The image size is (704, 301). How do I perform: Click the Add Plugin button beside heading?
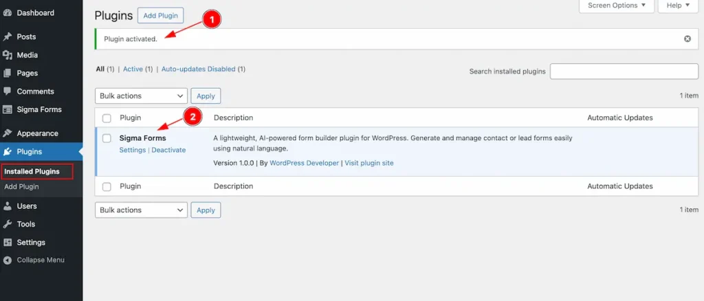click(x=160, y=16)
